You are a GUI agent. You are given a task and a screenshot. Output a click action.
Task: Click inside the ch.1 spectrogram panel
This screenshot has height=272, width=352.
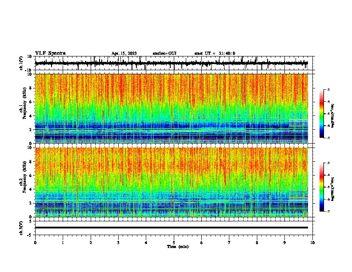(171, 108)
